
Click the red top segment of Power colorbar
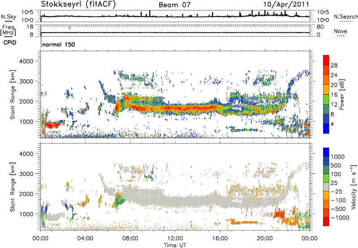click(x=326, y=60)
